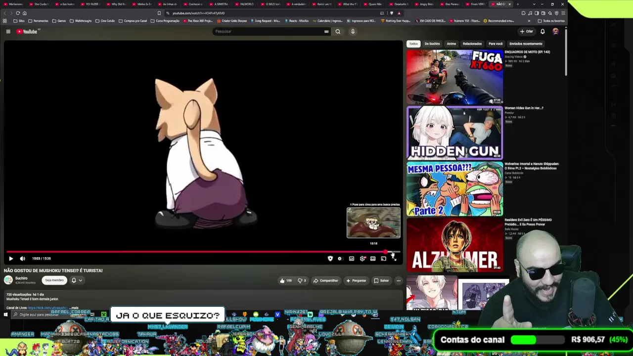Switch to theater mode
This screenshot has width=633, height=356.
click(373, 258)
